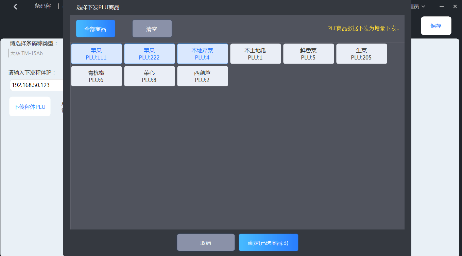Focus the scale IP field 192.168.50.123
462x256 pixels.
[37, 85]
